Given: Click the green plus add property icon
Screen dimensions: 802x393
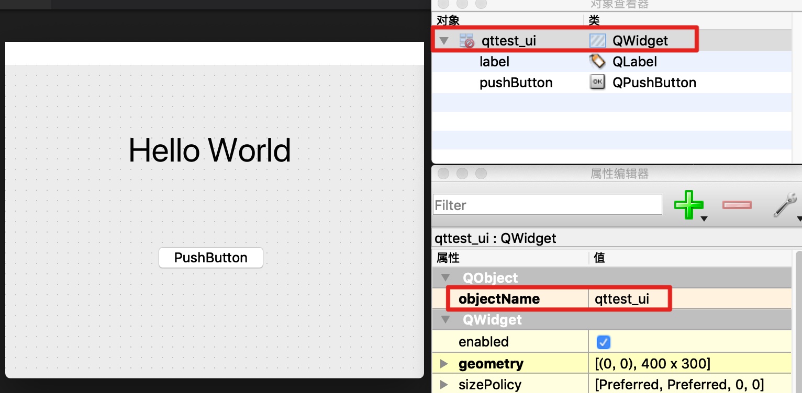Looking at the screenshot, I should pyautogui.click(x=688, y=205).
